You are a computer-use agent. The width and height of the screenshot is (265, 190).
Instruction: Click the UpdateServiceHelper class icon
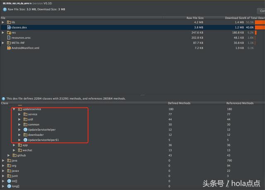tap(25, 130)
